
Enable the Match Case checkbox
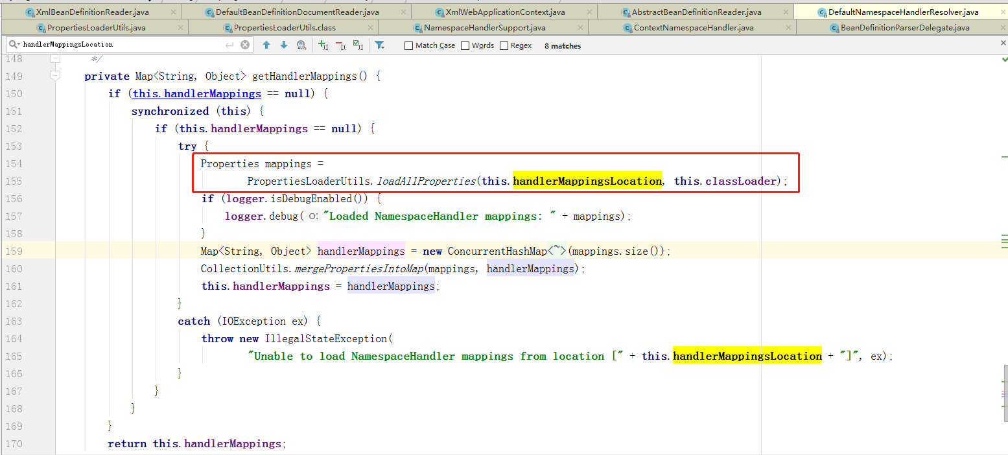tap(408, 45)
